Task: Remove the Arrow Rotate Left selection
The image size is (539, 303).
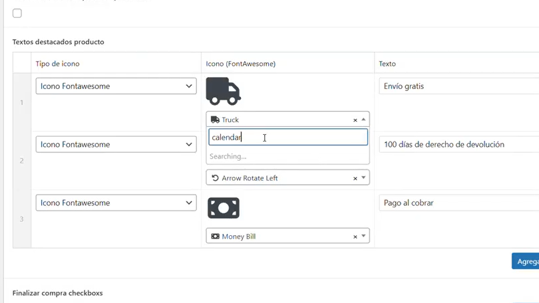Action: 355,179
